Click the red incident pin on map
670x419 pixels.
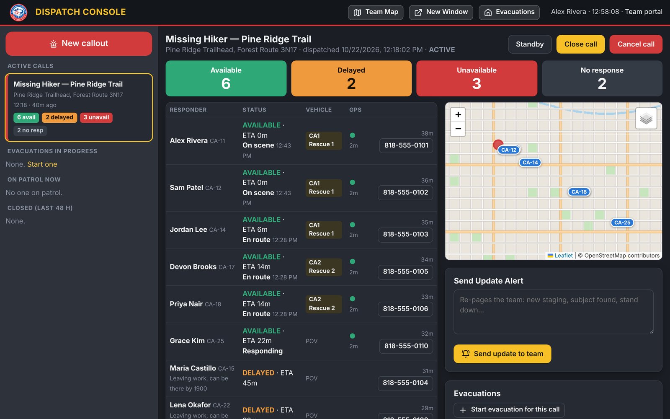point(498,145)
